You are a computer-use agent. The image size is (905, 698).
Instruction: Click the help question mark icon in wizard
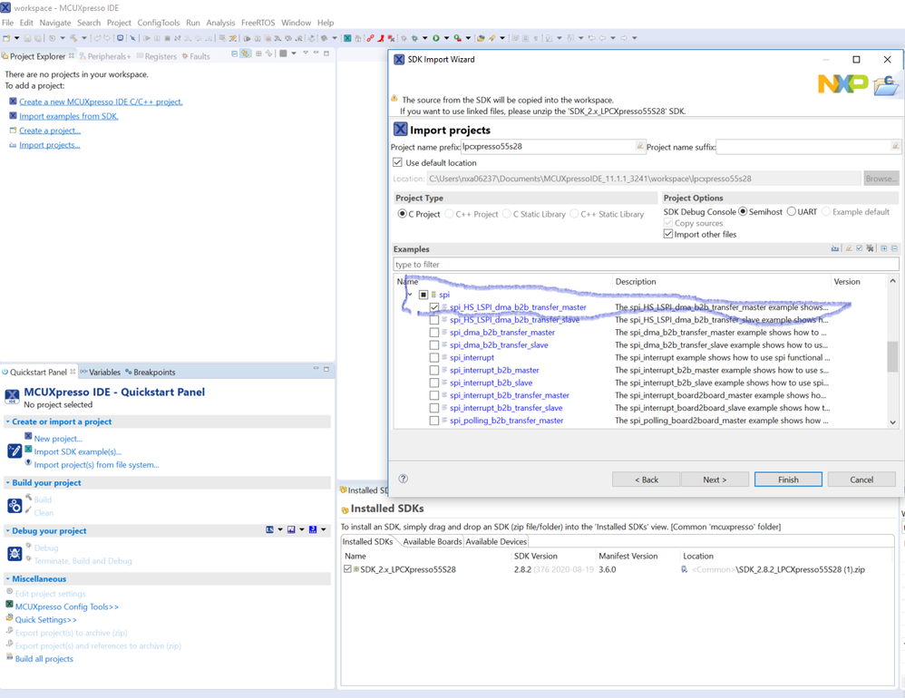click(x=404, y=479)
